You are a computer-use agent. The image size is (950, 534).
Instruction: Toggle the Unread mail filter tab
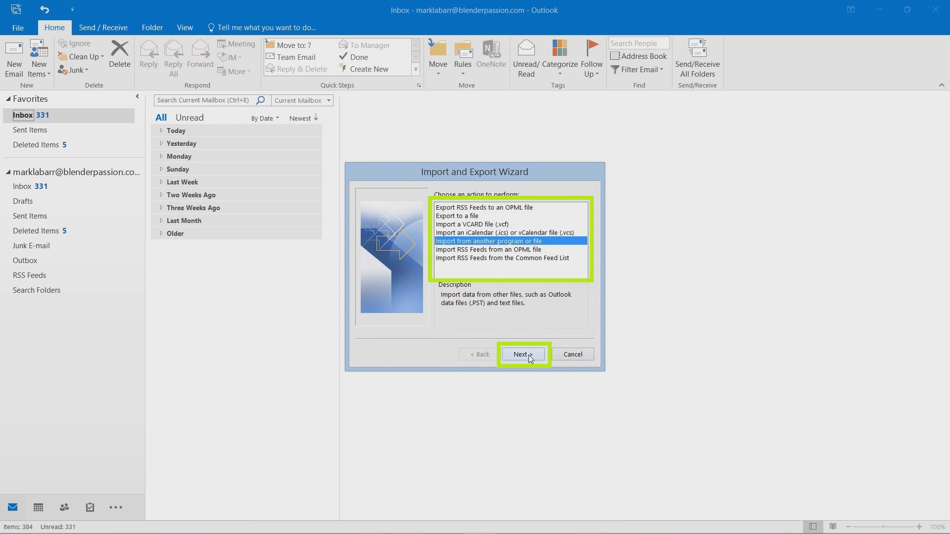pyautogui.click(x=189, y=117)
